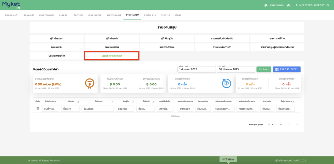Go to next page chevron in pagination

click(x=297, y=124)
